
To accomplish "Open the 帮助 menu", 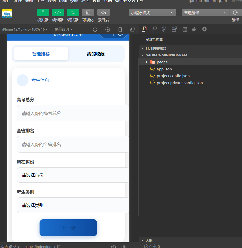I will [x=108, y=1].
